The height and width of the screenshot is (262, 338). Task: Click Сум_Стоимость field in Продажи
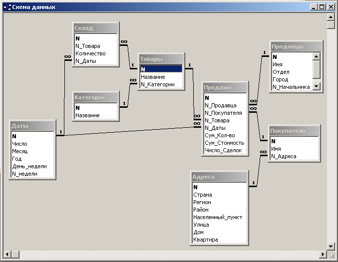coord(225,143)
